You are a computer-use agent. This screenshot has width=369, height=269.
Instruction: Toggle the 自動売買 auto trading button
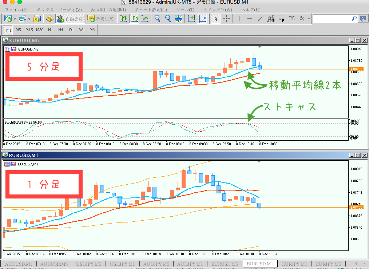70,19
